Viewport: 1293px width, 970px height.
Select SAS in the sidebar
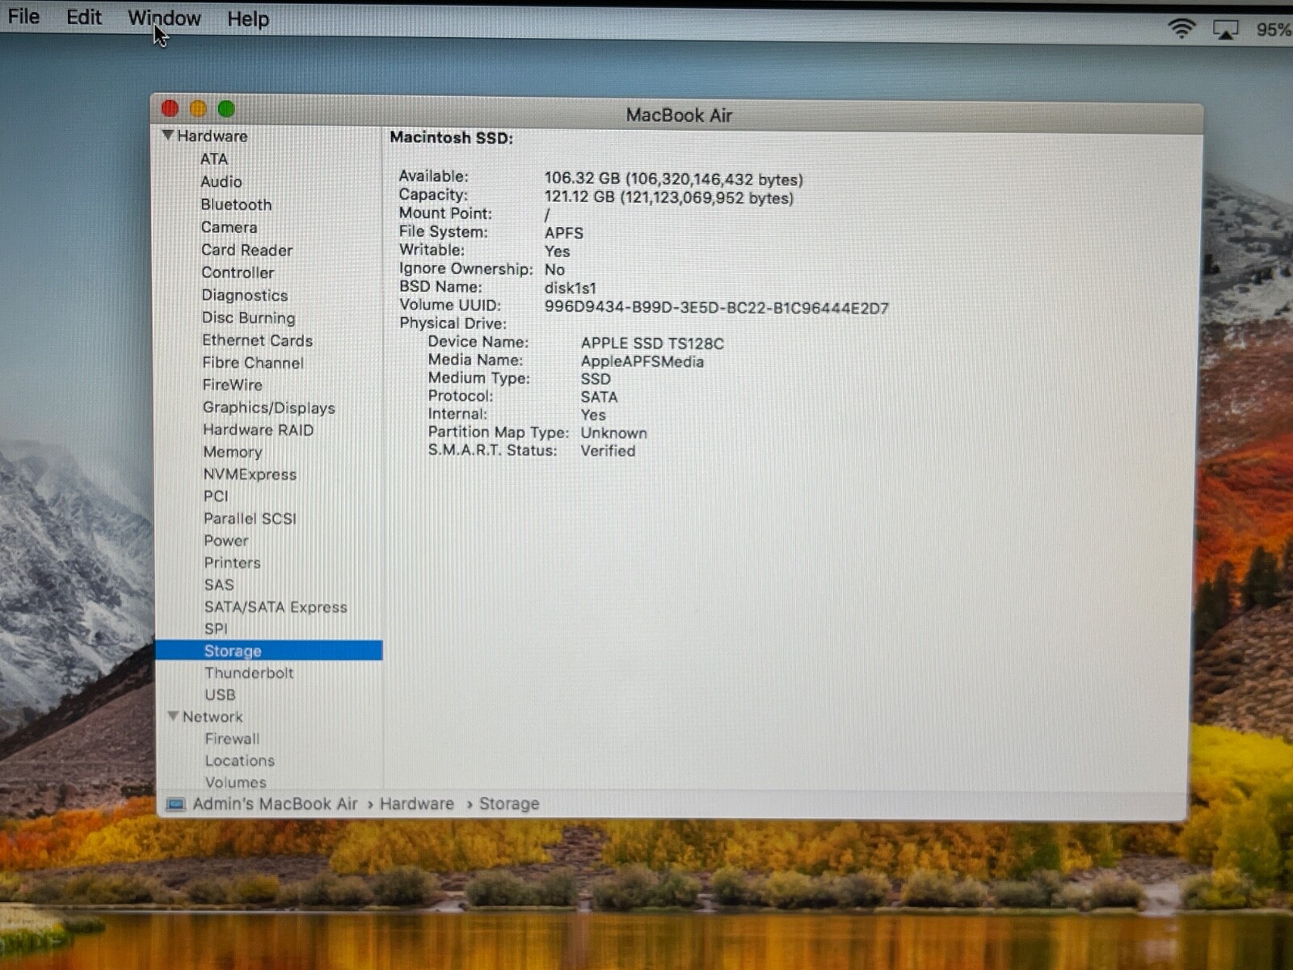click(x=219, y=584)
